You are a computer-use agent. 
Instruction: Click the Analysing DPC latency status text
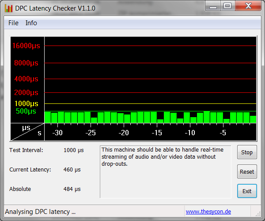[40, 212]
